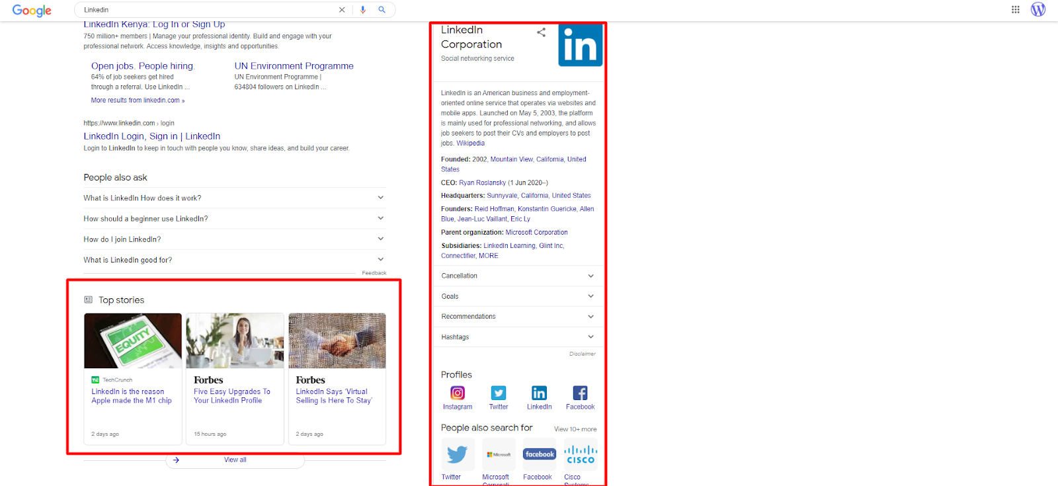Open Forbes 'Virtual Selling Is Here To Stay' story
1058x486 pixels.
tap(334, 396)
